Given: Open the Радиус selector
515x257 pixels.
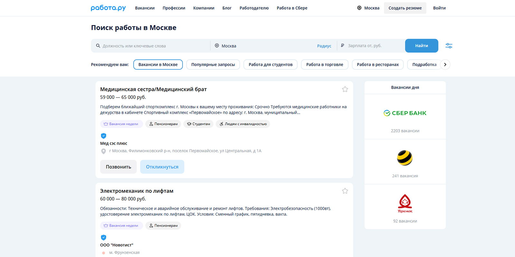Looking at the screenshot, I should point(324,46).
